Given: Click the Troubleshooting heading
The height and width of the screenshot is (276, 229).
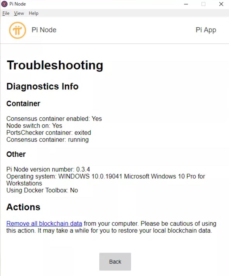Looking at the screenshot, I should (55, 65).
